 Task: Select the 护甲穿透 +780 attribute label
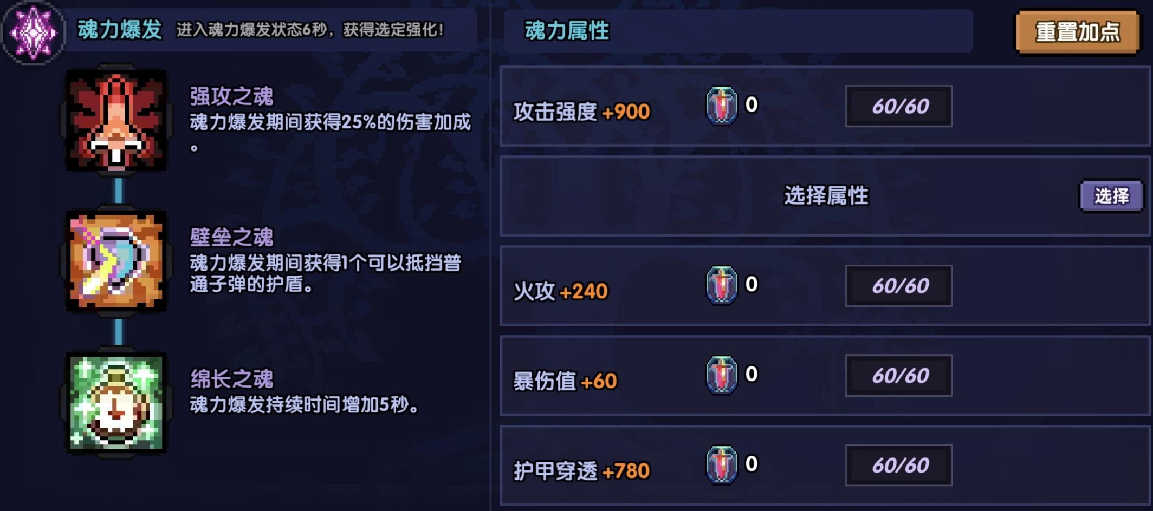(x=581, y=471)
